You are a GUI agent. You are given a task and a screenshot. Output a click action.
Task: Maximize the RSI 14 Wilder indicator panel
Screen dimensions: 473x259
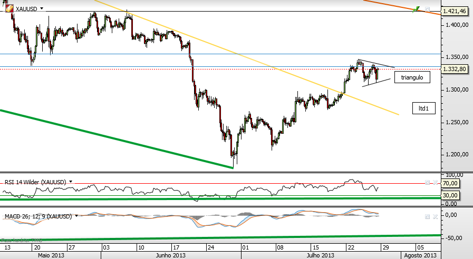tap(427, 183)
